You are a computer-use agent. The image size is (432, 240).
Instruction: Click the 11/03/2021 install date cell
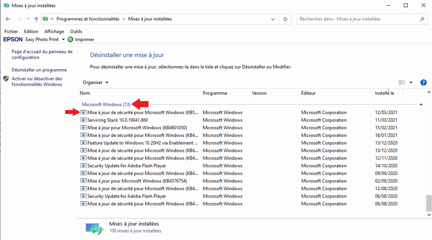[386, 120]
